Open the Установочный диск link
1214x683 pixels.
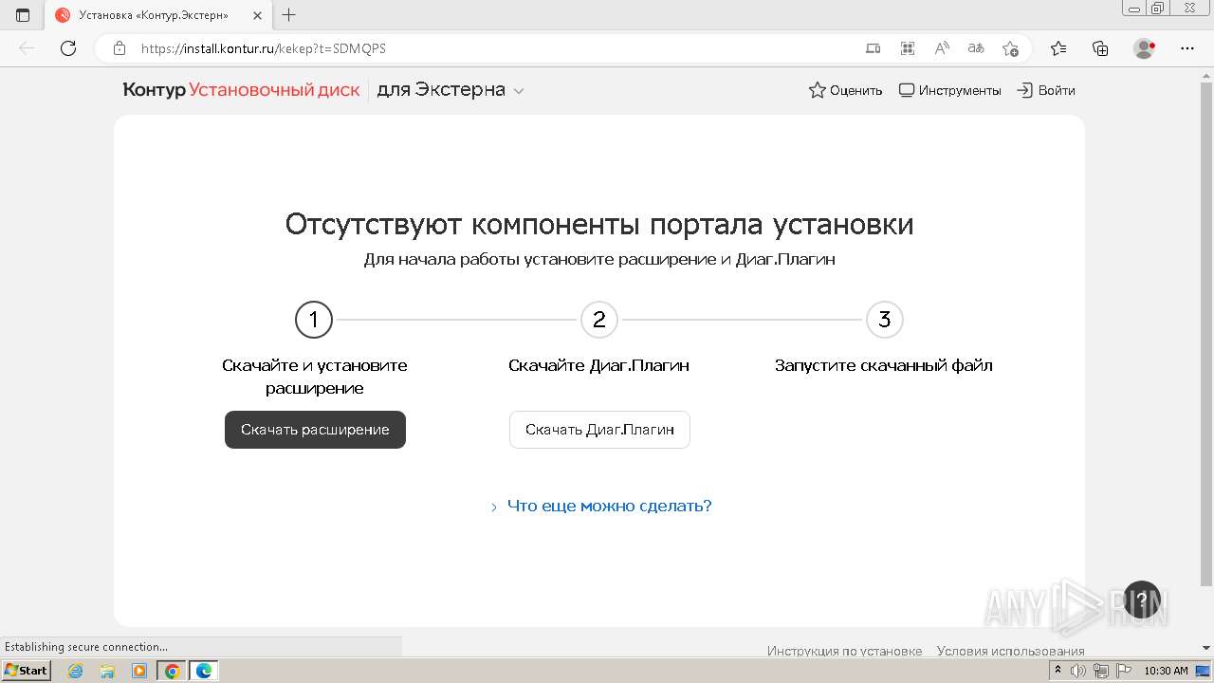274,90
